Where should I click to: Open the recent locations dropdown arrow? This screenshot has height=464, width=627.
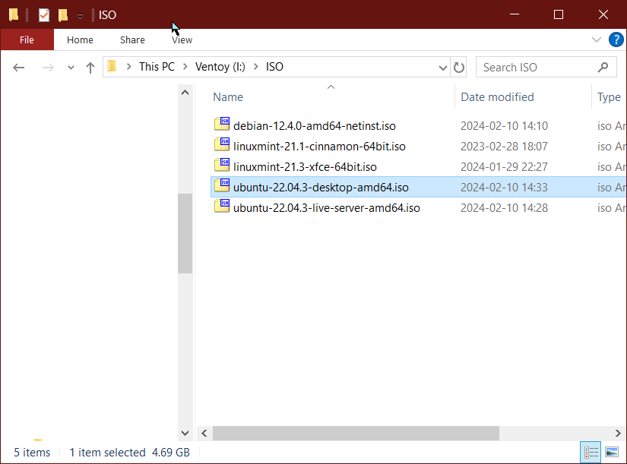point(71,67)
